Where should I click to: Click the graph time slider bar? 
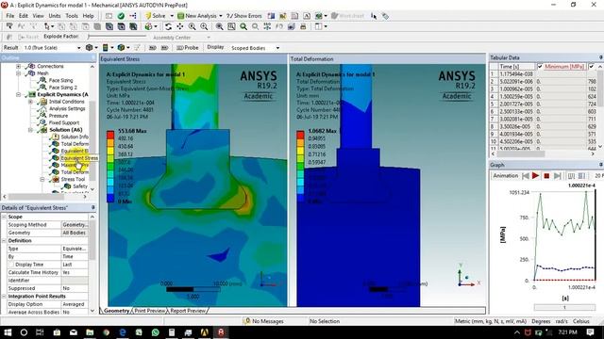(564, 307)
